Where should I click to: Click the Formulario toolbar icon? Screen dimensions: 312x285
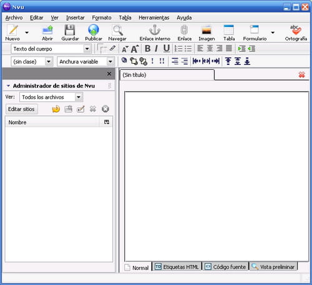(x=255, y=30)
